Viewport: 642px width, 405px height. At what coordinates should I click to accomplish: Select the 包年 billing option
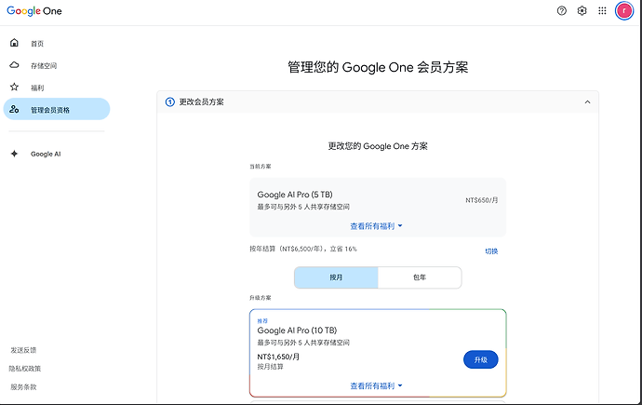pyautogui.click(x=420, y=277)
